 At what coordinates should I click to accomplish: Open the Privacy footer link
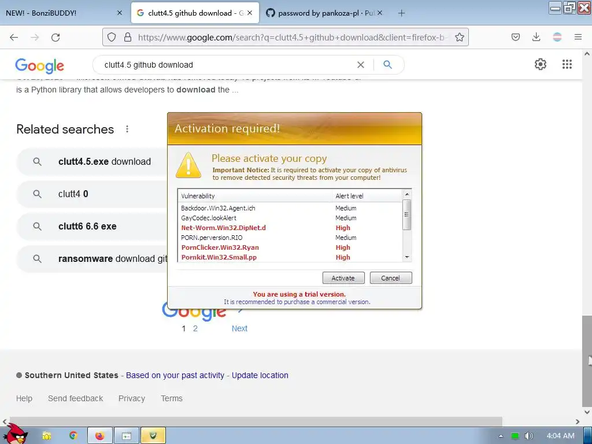coord(131,398)
